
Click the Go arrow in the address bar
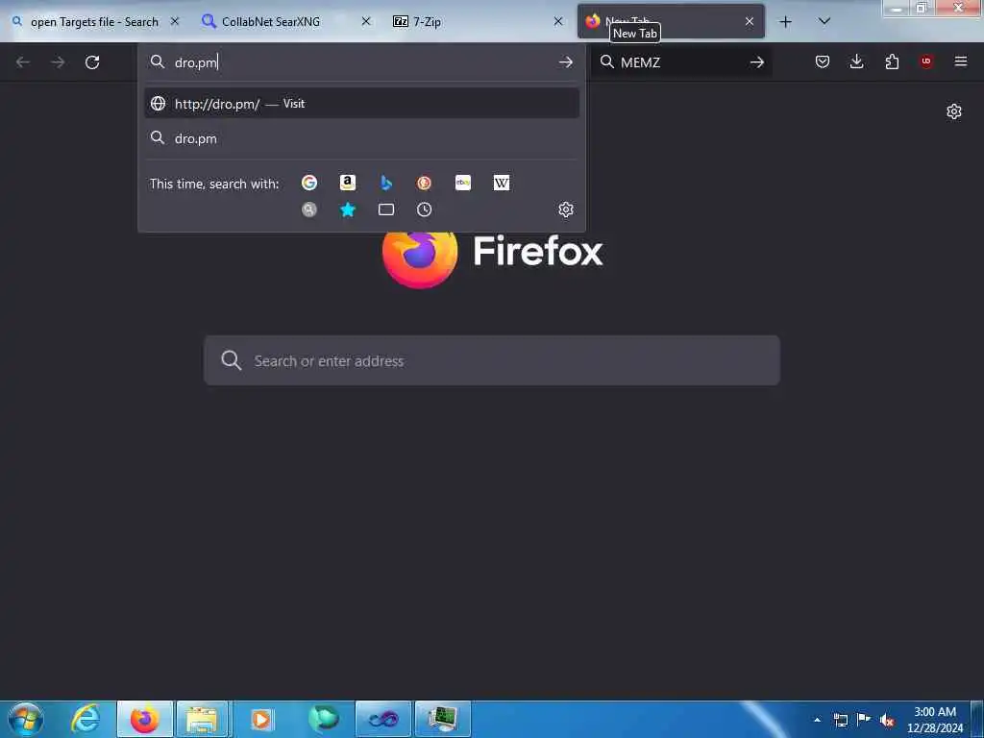tap(565, 62)
